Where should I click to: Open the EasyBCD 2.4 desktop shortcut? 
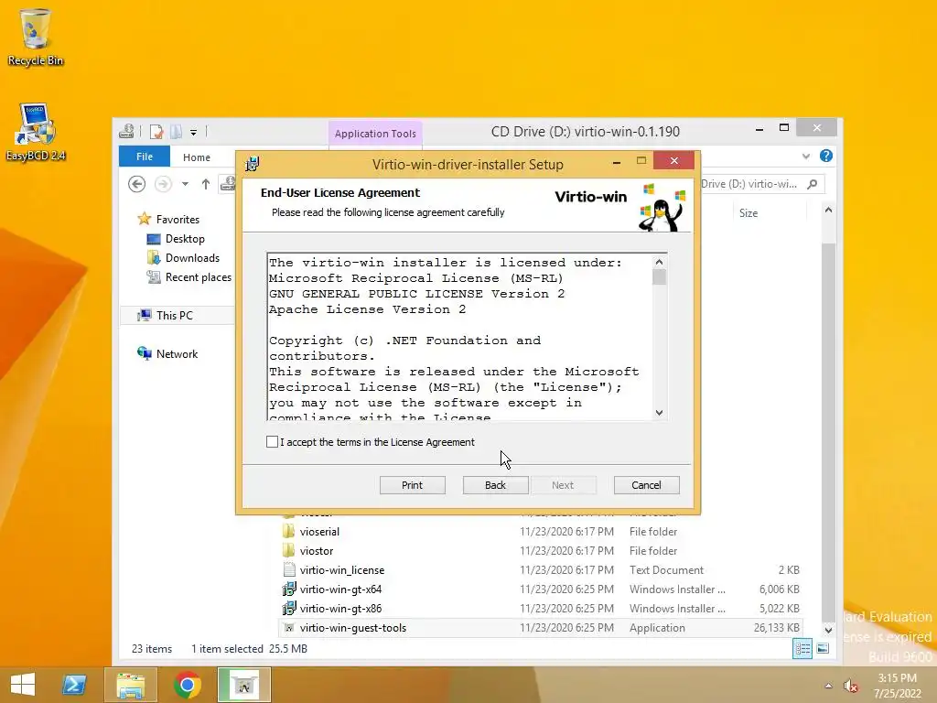click(36, 133)
